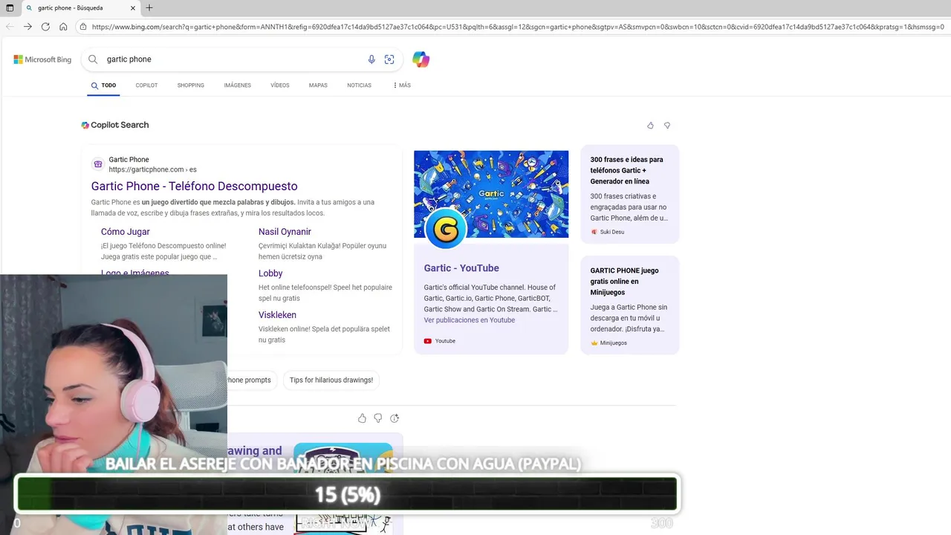Like Copilot Search with thumbs up
Viewport: 951px width, 535px height.
650,126
